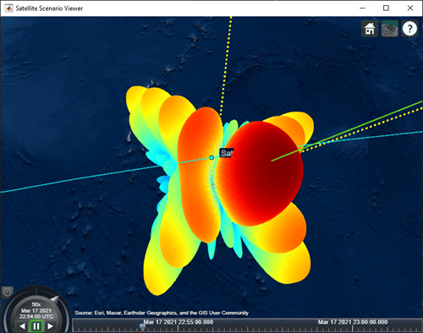This screenshot has height=333, width=423.
Task: Open the map imagery picker
Action: tap(390, 29)
